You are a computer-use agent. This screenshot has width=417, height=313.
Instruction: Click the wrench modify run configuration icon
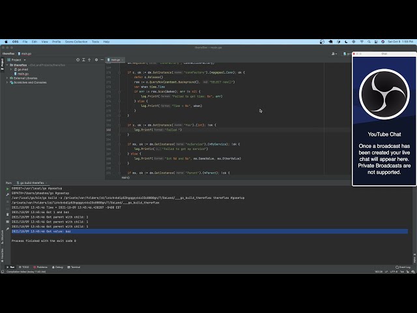click(x=7, y=195)
